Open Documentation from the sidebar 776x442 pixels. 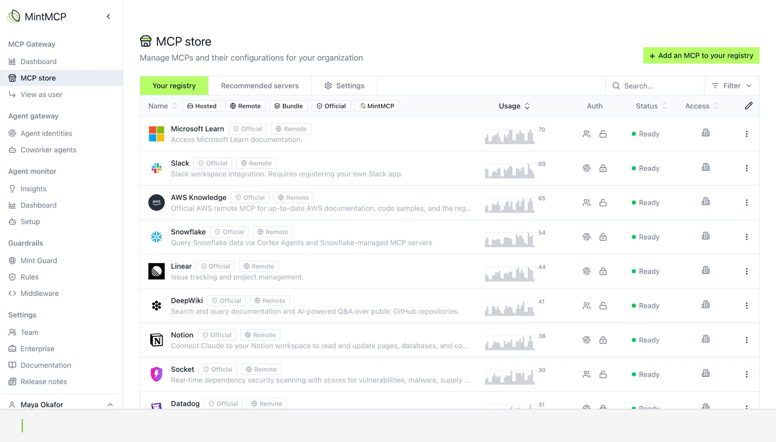61,365
